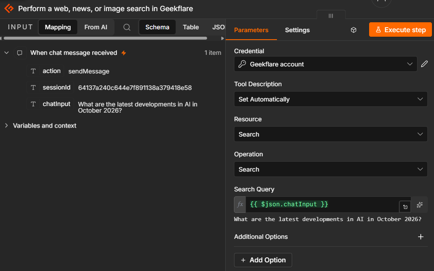Click the chatInput value about AI developments
Image resolution: width=434 pixels, height=271 pixels.
[x=138, y=107]
